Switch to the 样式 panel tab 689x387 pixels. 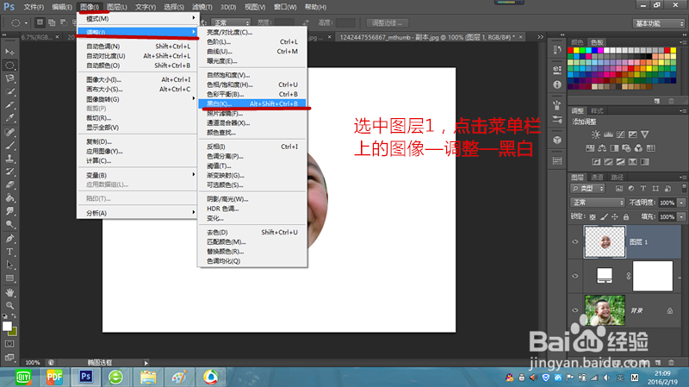(x=597, y=111)
